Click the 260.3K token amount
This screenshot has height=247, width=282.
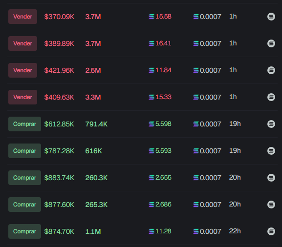pos(96,178)
